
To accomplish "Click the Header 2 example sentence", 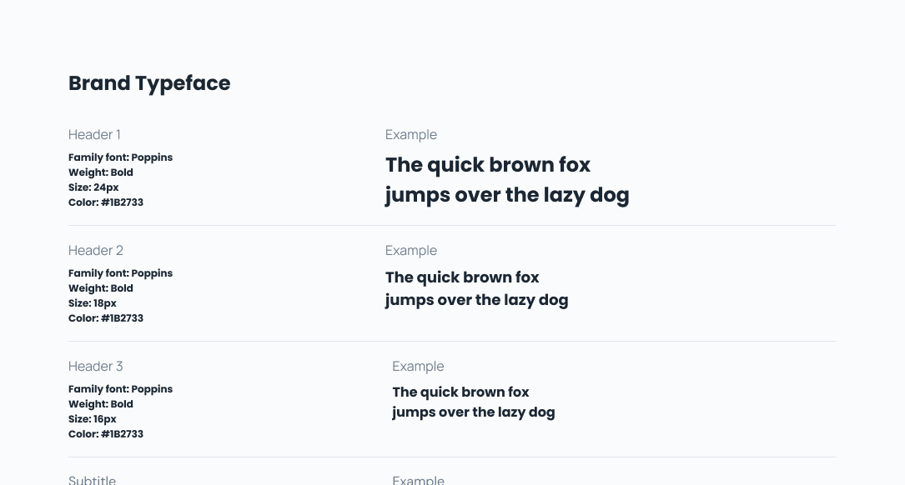I will pos(477,289).
